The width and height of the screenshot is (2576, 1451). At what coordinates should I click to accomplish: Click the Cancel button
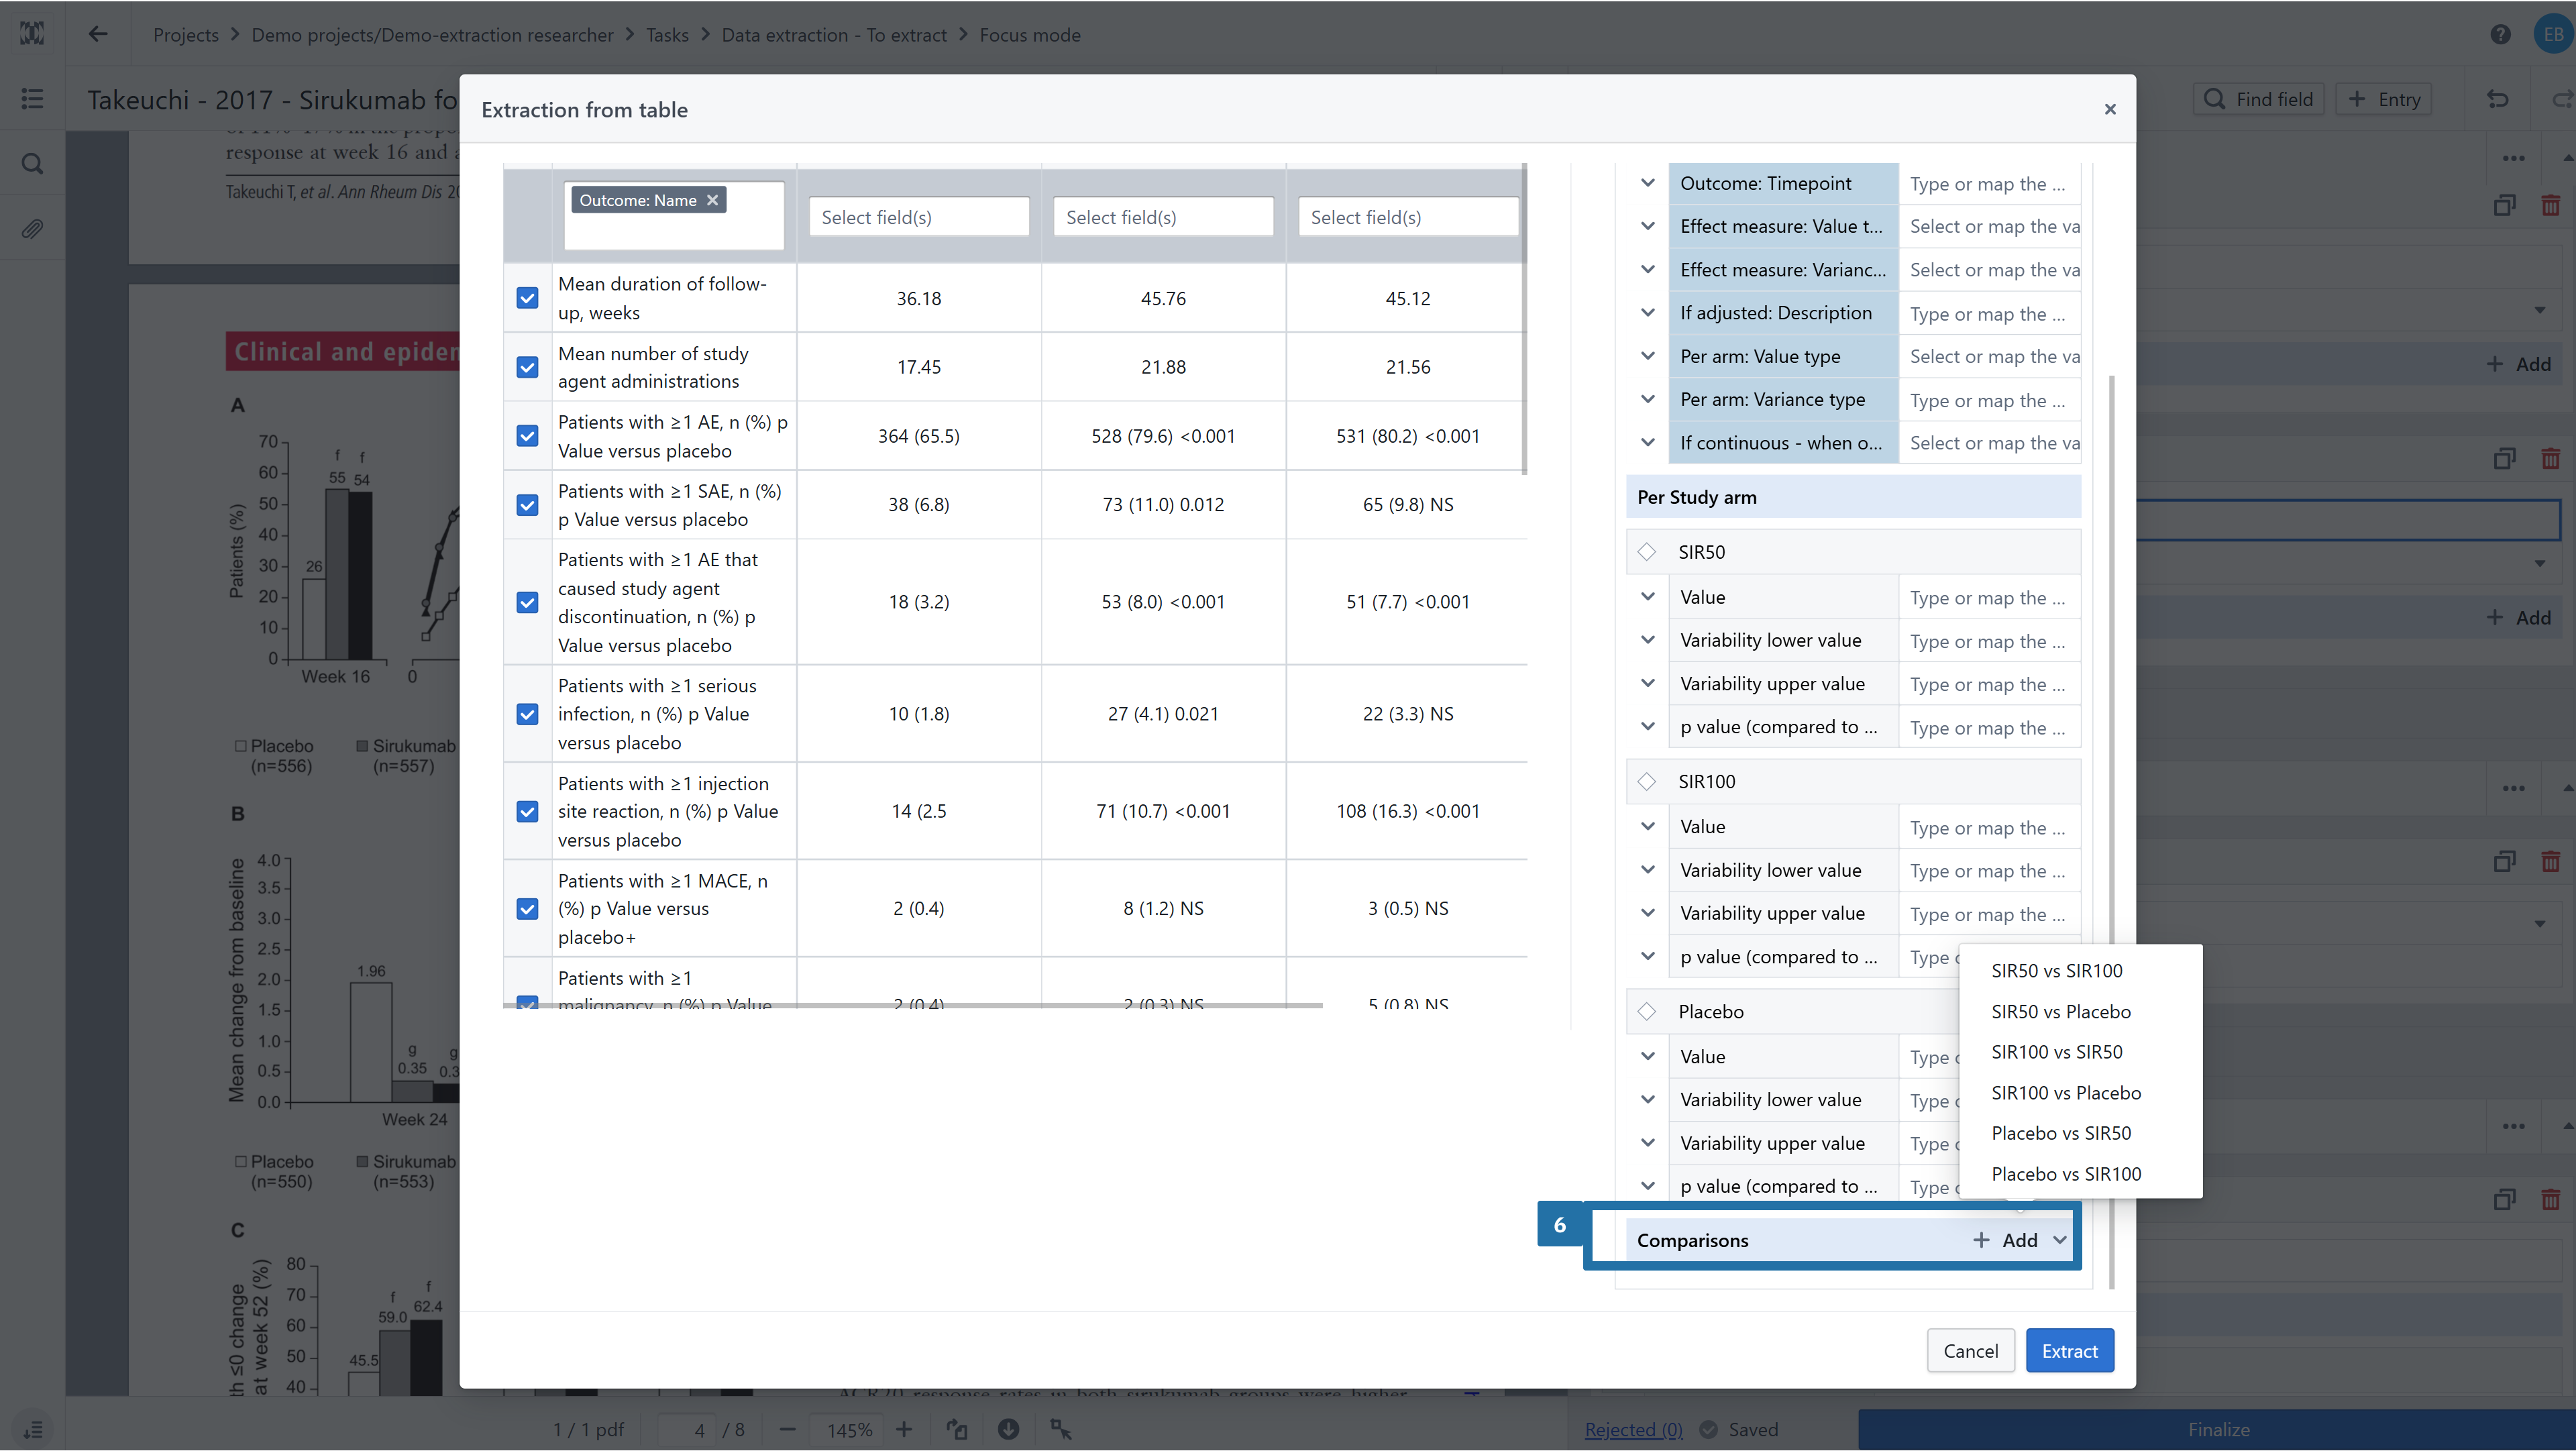coord(1970,1351)
